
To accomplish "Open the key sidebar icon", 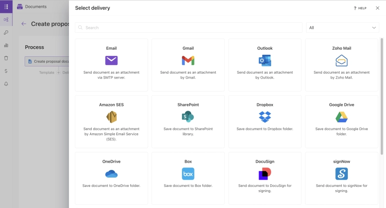I will (x=6, y=32).
